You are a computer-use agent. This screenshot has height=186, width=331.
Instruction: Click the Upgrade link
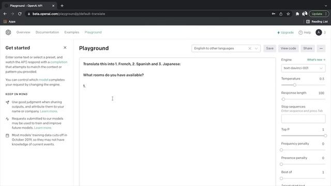tap(285, 33)
